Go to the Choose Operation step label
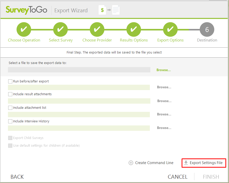The width and height of the screenshot is (229, 183). tap(24, 40)
